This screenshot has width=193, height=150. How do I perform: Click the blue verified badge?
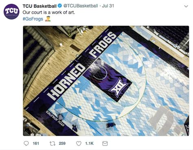(x=60, y=6)
